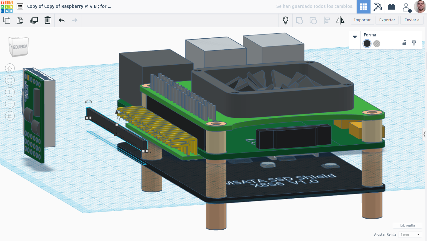Undo the last action
427x241 pixels.
(x=62, y=20)
